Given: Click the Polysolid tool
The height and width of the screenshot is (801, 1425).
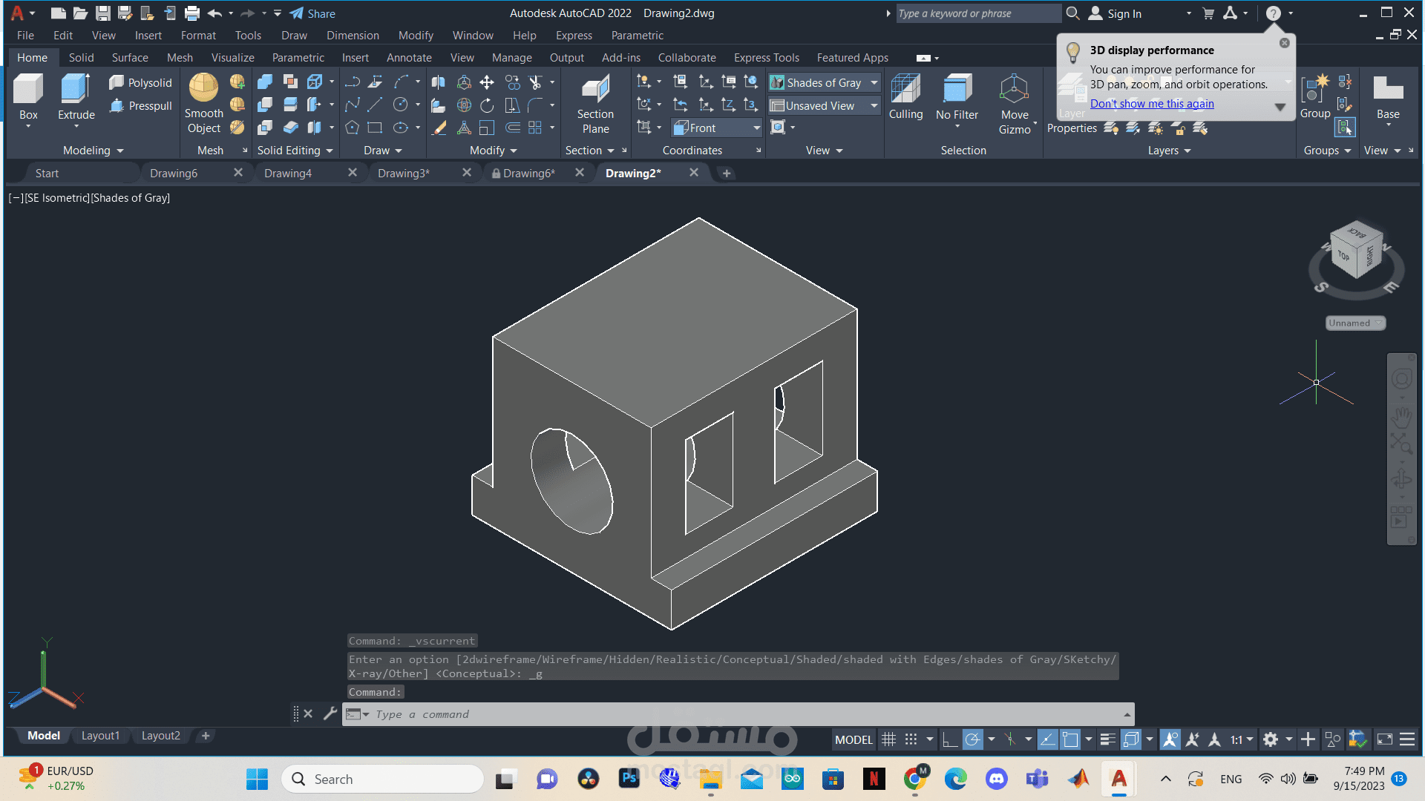Looking at the screenshot, I should pyautogui.click(x=141, y=83).
